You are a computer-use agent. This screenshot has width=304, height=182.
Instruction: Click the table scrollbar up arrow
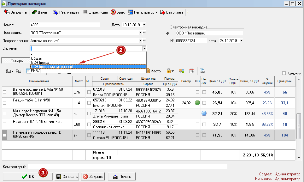coord(299,79)
